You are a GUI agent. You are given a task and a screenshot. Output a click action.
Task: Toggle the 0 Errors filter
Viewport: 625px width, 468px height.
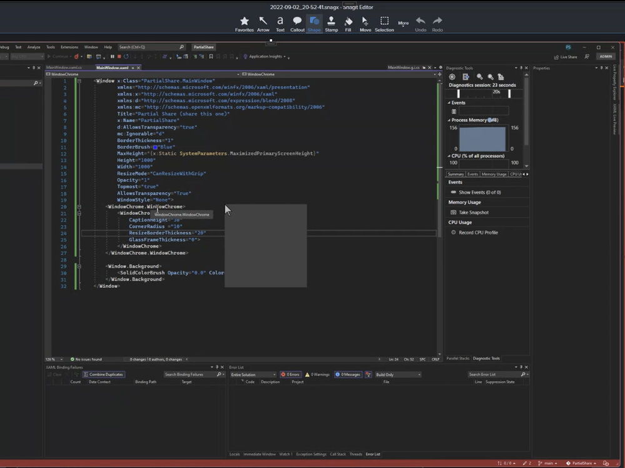point(290,374)
